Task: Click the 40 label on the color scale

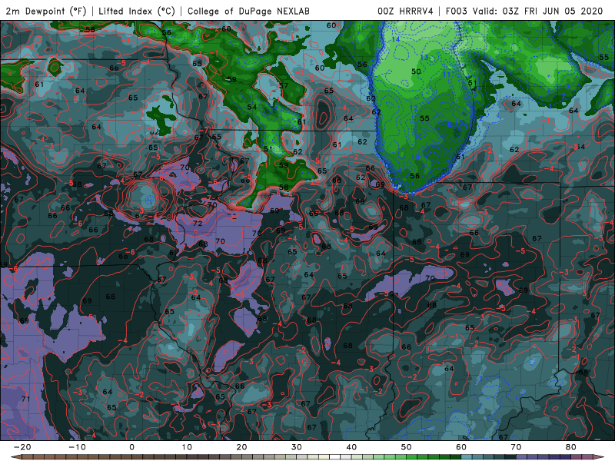Action: (x=351, y=447)
